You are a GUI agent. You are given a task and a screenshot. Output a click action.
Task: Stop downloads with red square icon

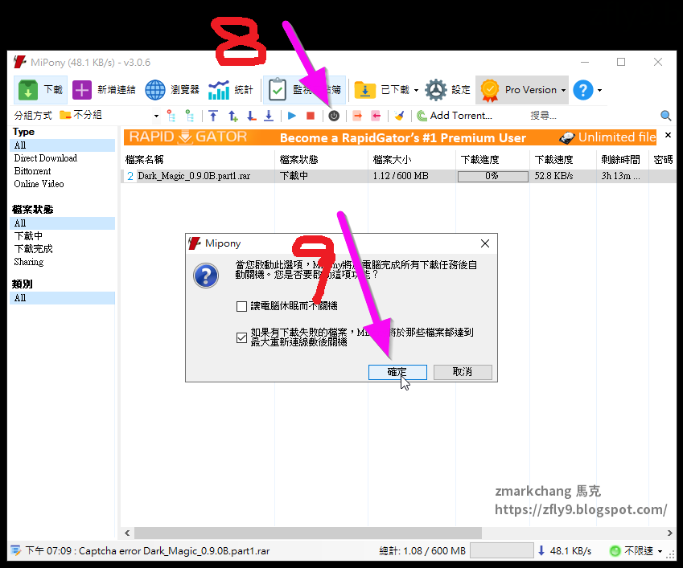point(311,116)
